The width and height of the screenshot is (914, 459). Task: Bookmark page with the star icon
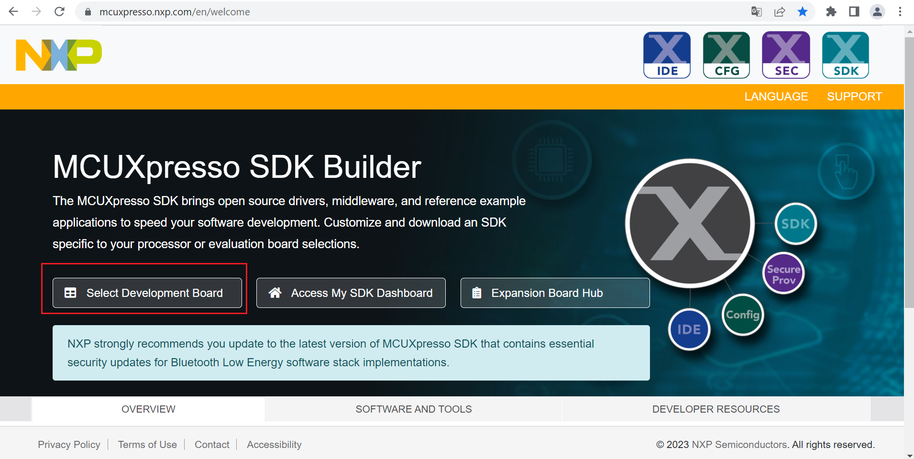[803, 12]
